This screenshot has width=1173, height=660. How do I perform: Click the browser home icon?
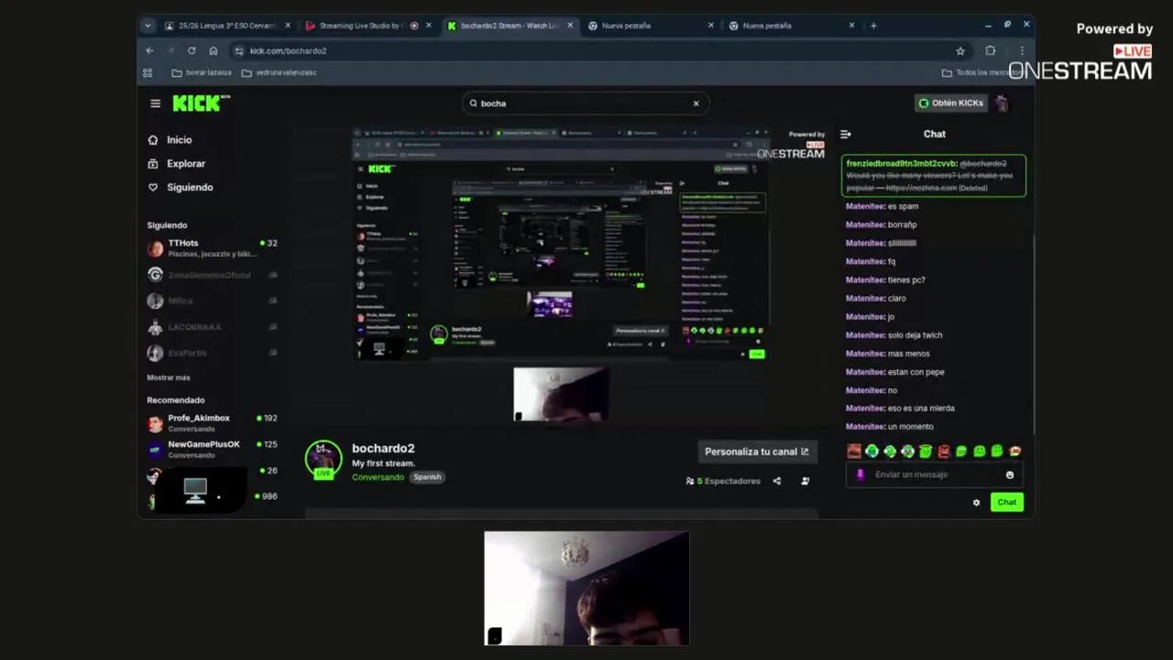(214, 50)
